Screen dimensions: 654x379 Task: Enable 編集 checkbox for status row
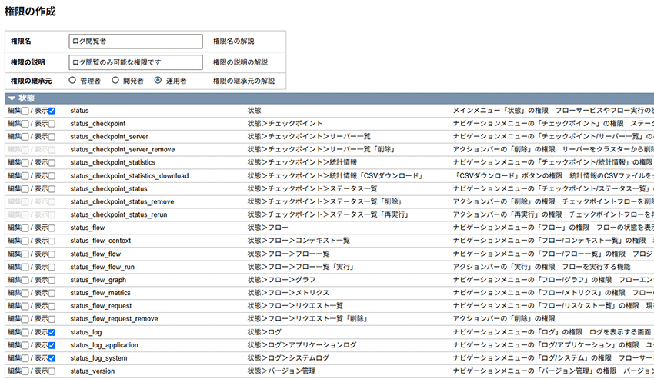25,111
